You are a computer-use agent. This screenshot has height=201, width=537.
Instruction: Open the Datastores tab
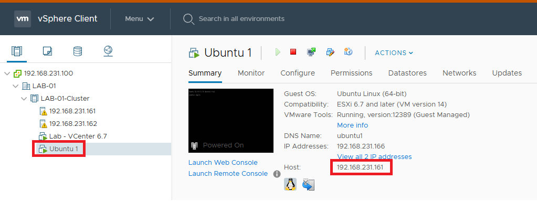(x=407, y=73)
